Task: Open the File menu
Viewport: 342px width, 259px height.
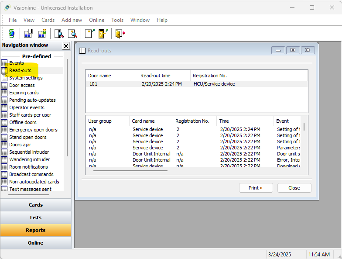Action: point(13,20)
